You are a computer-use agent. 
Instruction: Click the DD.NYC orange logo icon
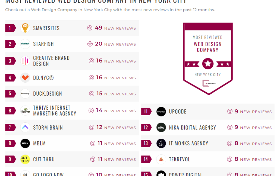coord(25,78)
